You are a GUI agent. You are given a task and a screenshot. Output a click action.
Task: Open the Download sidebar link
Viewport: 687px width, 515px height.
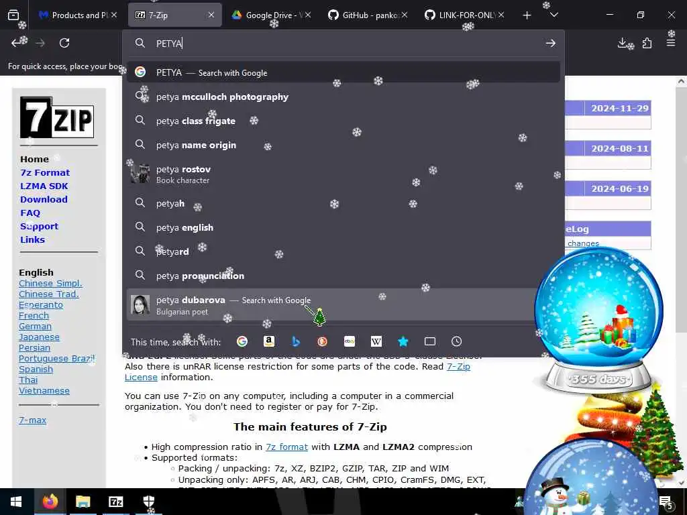click(44, 199)
